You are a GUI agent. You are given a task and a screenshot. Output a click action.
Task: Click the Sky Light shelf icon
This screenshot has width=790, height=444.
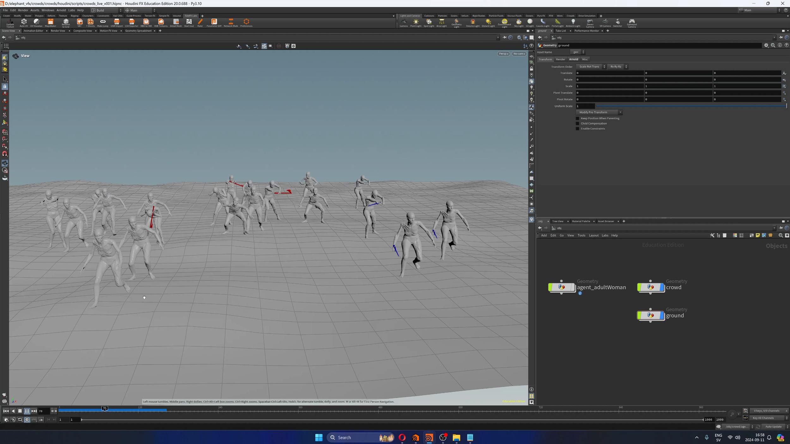point(519,22)
